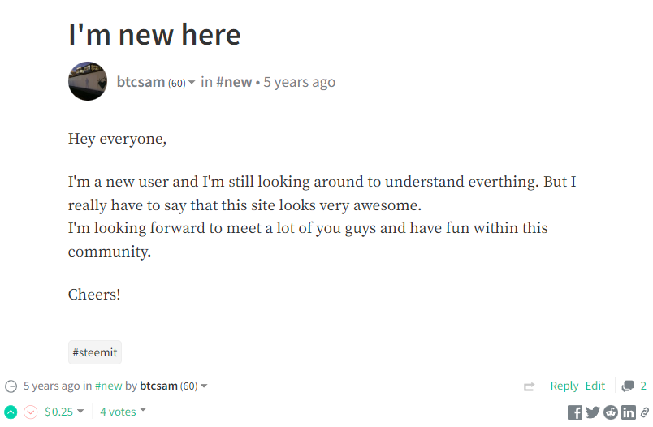Share the post on Facebook
The width and height of the screenshot is (653, 427).
(x=575, y=412)
